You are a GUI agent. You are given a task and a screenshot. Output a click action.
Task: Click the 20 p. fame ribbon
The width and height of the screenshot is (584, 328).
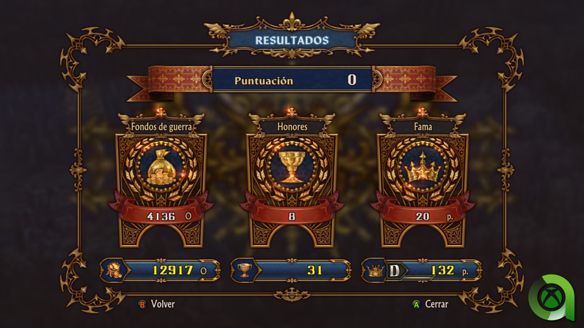click(x=423, y=214)
